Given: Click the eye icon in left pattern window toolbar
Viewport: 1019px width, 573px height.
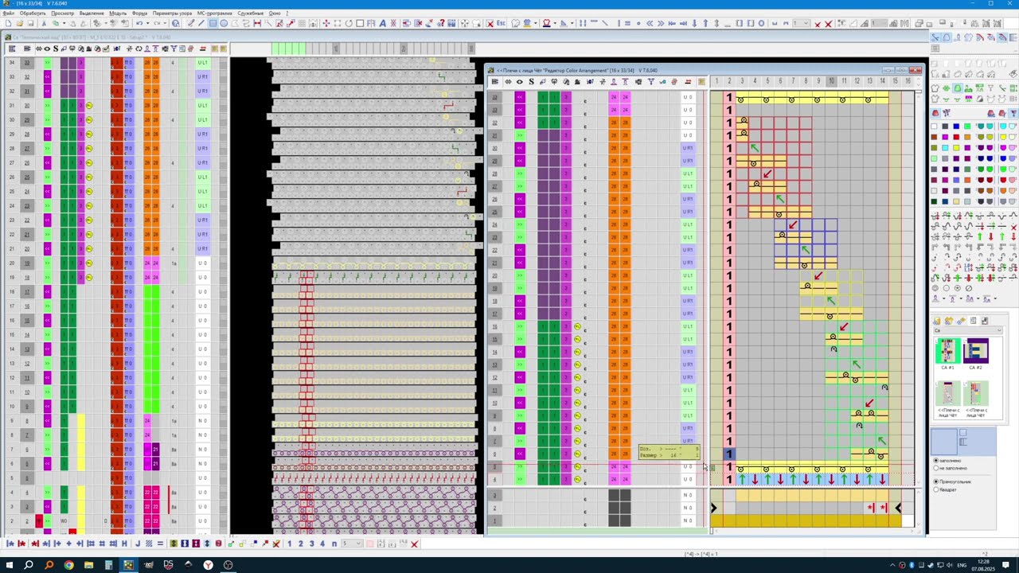Looking at the screenshot, I should 47,49.
